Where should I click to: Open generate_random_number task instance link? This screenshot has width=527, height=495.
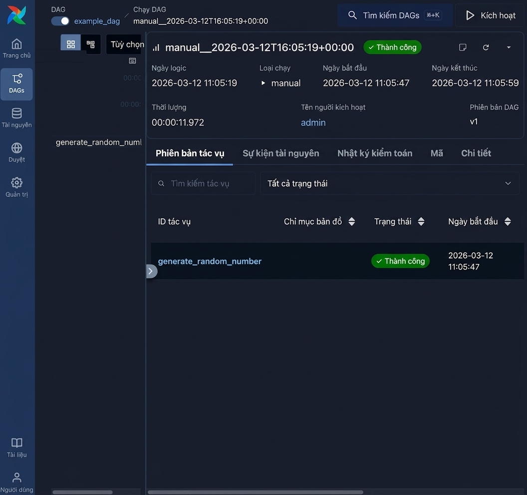pyautogui.click(x=210, y=261)
